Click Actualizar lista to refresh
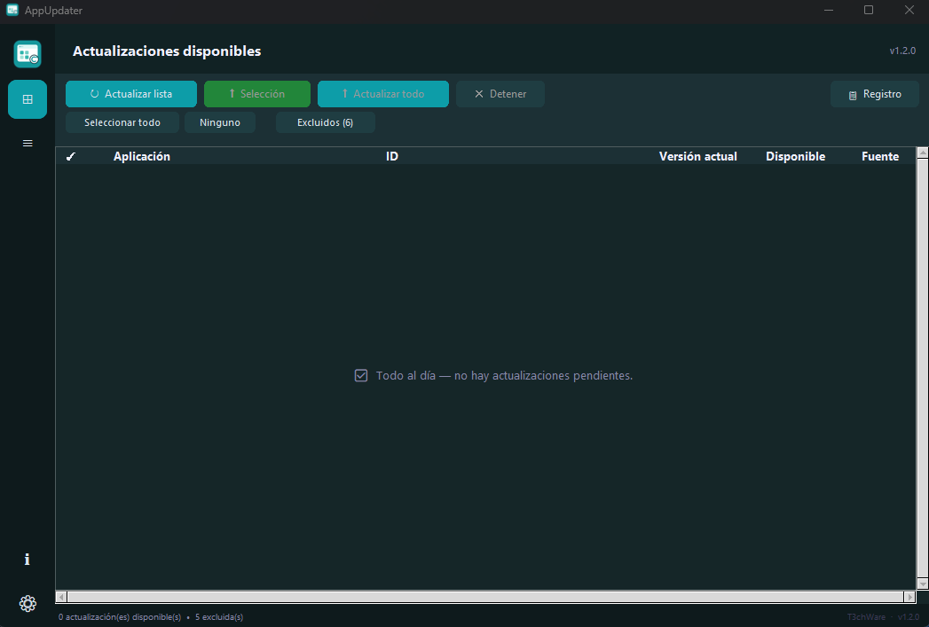 131,94
